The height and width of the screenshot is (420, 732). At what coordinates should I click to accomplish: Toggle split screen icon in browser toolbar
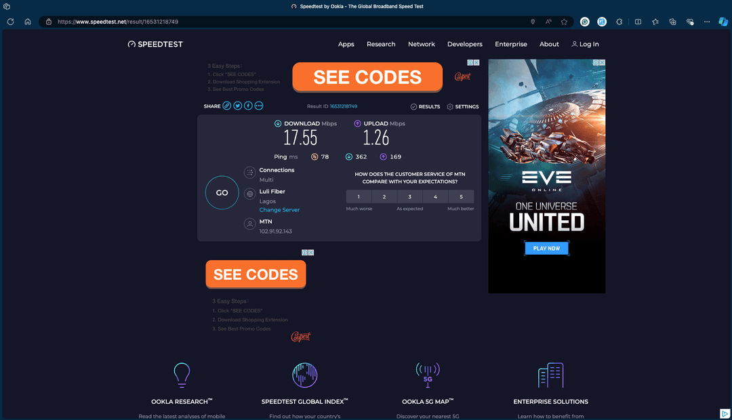point(638,22)
